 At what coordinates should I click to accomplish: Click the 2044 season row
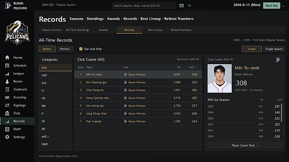pyautogui.click(x=244, y=112)
